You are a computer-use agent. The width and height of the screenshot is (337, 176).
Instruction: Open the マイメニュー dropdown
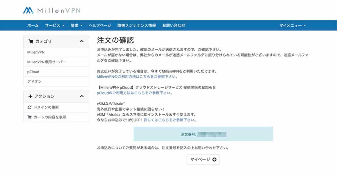(293, 25)
